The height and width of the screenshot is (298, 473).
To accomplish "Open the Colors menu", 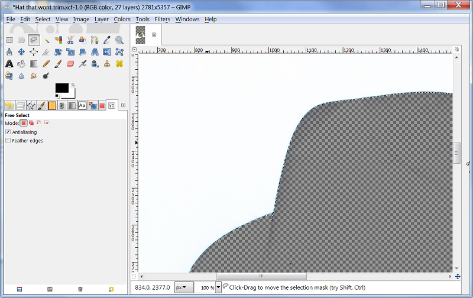I will (x=122, y=19).
